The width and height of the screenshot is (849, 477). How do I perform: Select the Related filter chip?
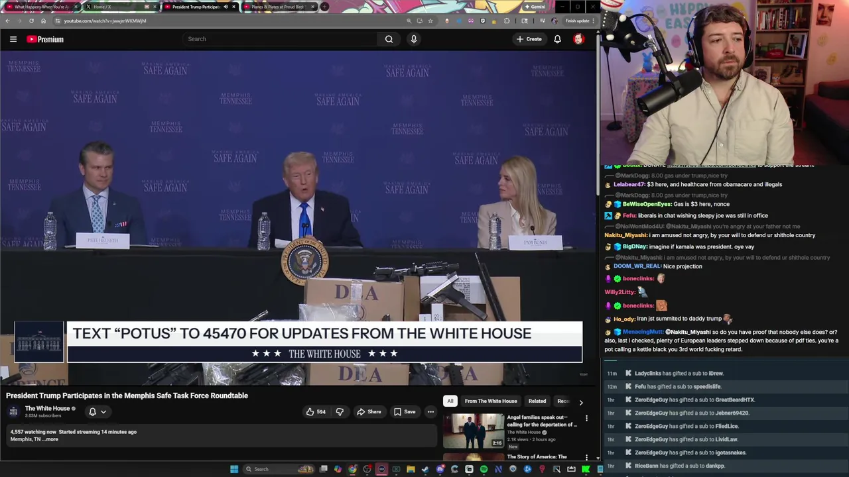tap(537, 401)
